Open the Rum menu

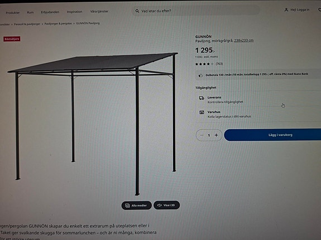point(30,12)
